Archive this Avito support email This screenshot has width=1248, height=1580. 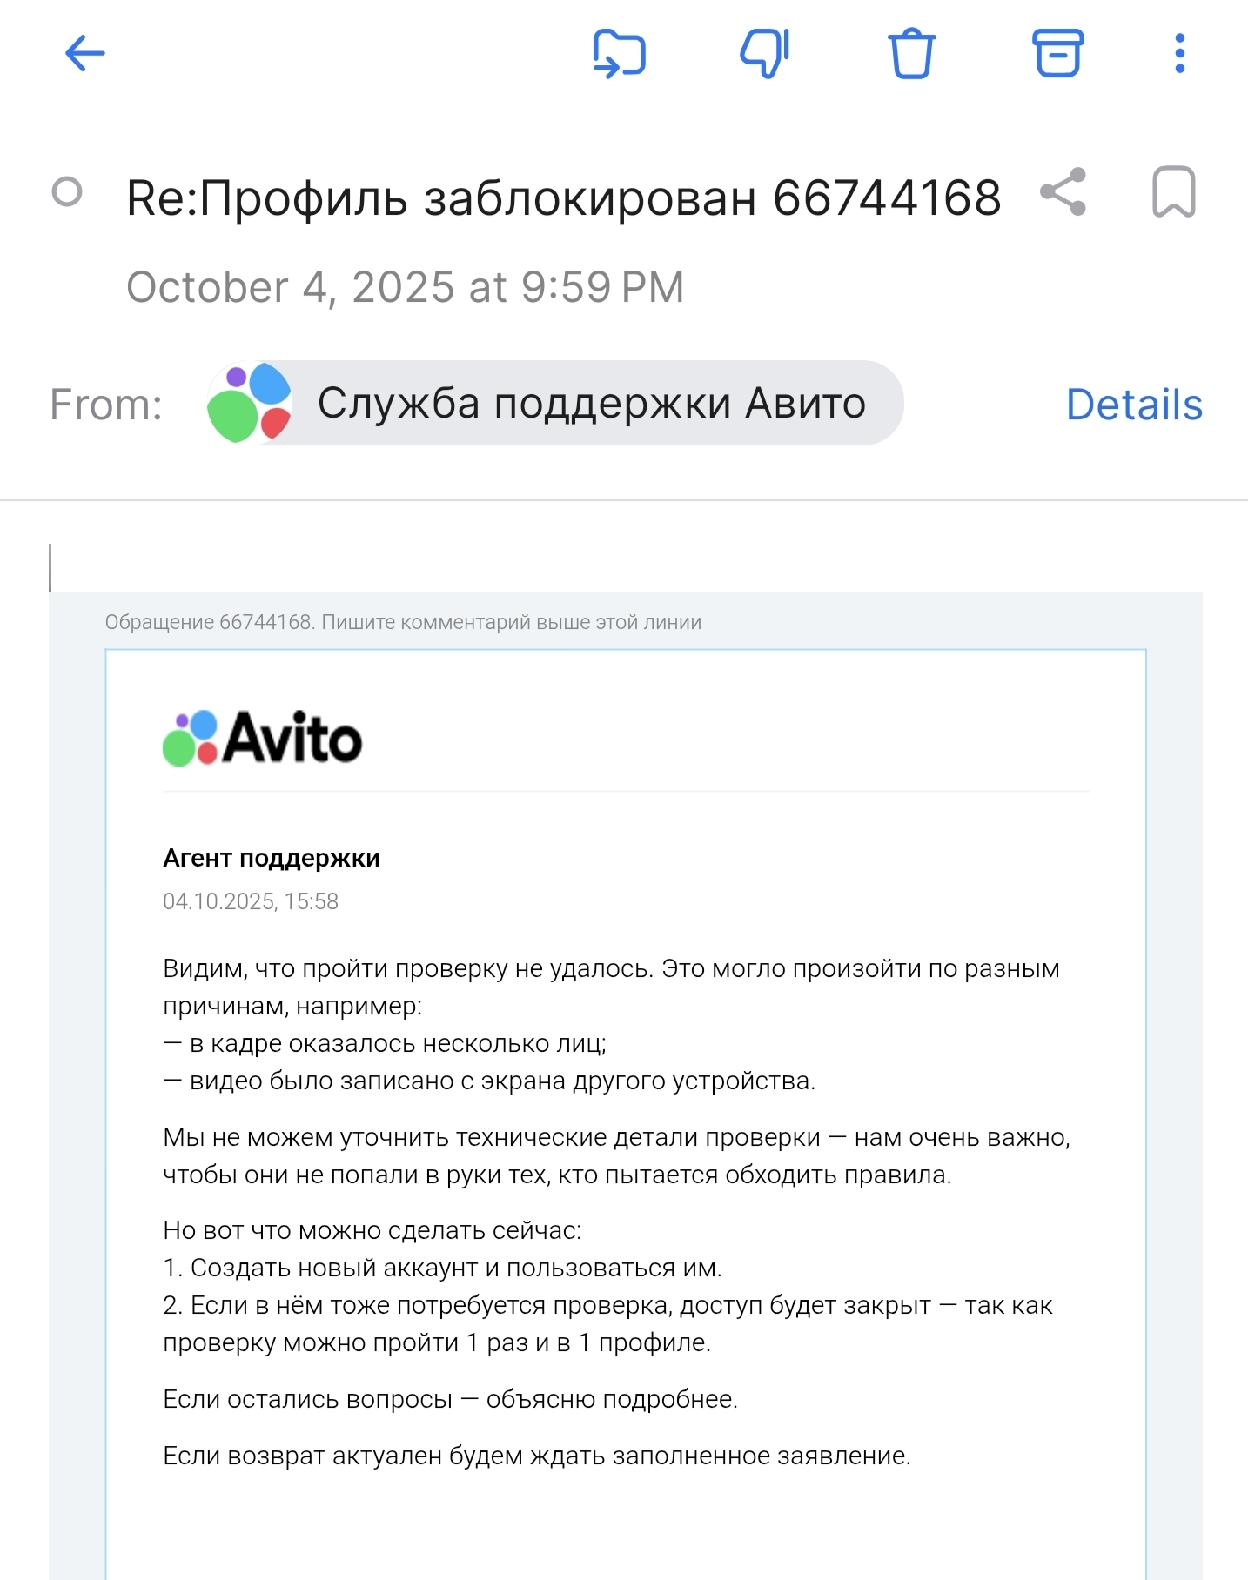(x=1057, y=54)
